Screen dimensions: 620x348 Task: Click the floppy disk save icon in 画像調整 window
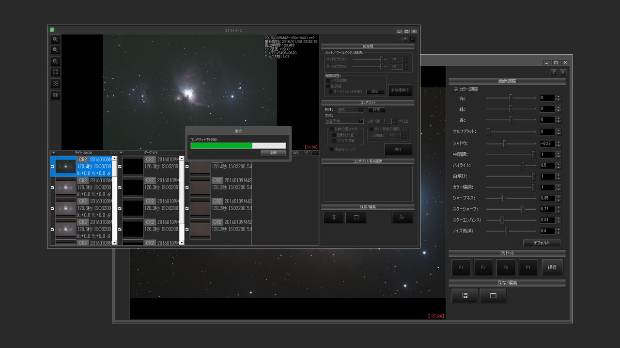coord(465,296)
